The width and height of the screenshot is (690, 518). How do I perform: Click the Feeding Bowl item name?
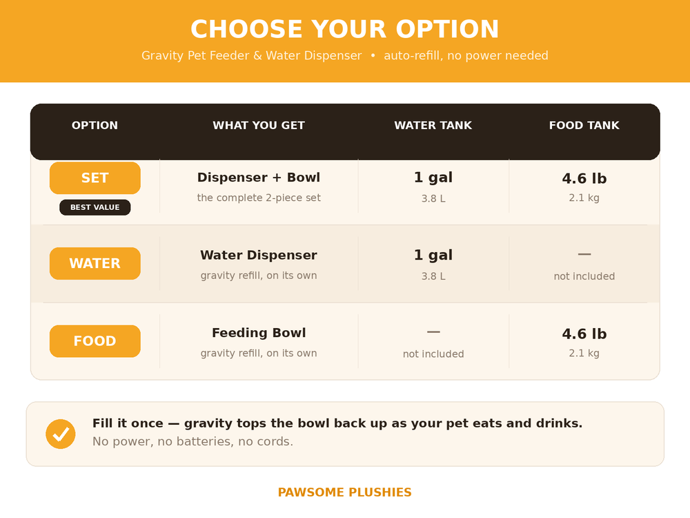(x=259, y=333)
